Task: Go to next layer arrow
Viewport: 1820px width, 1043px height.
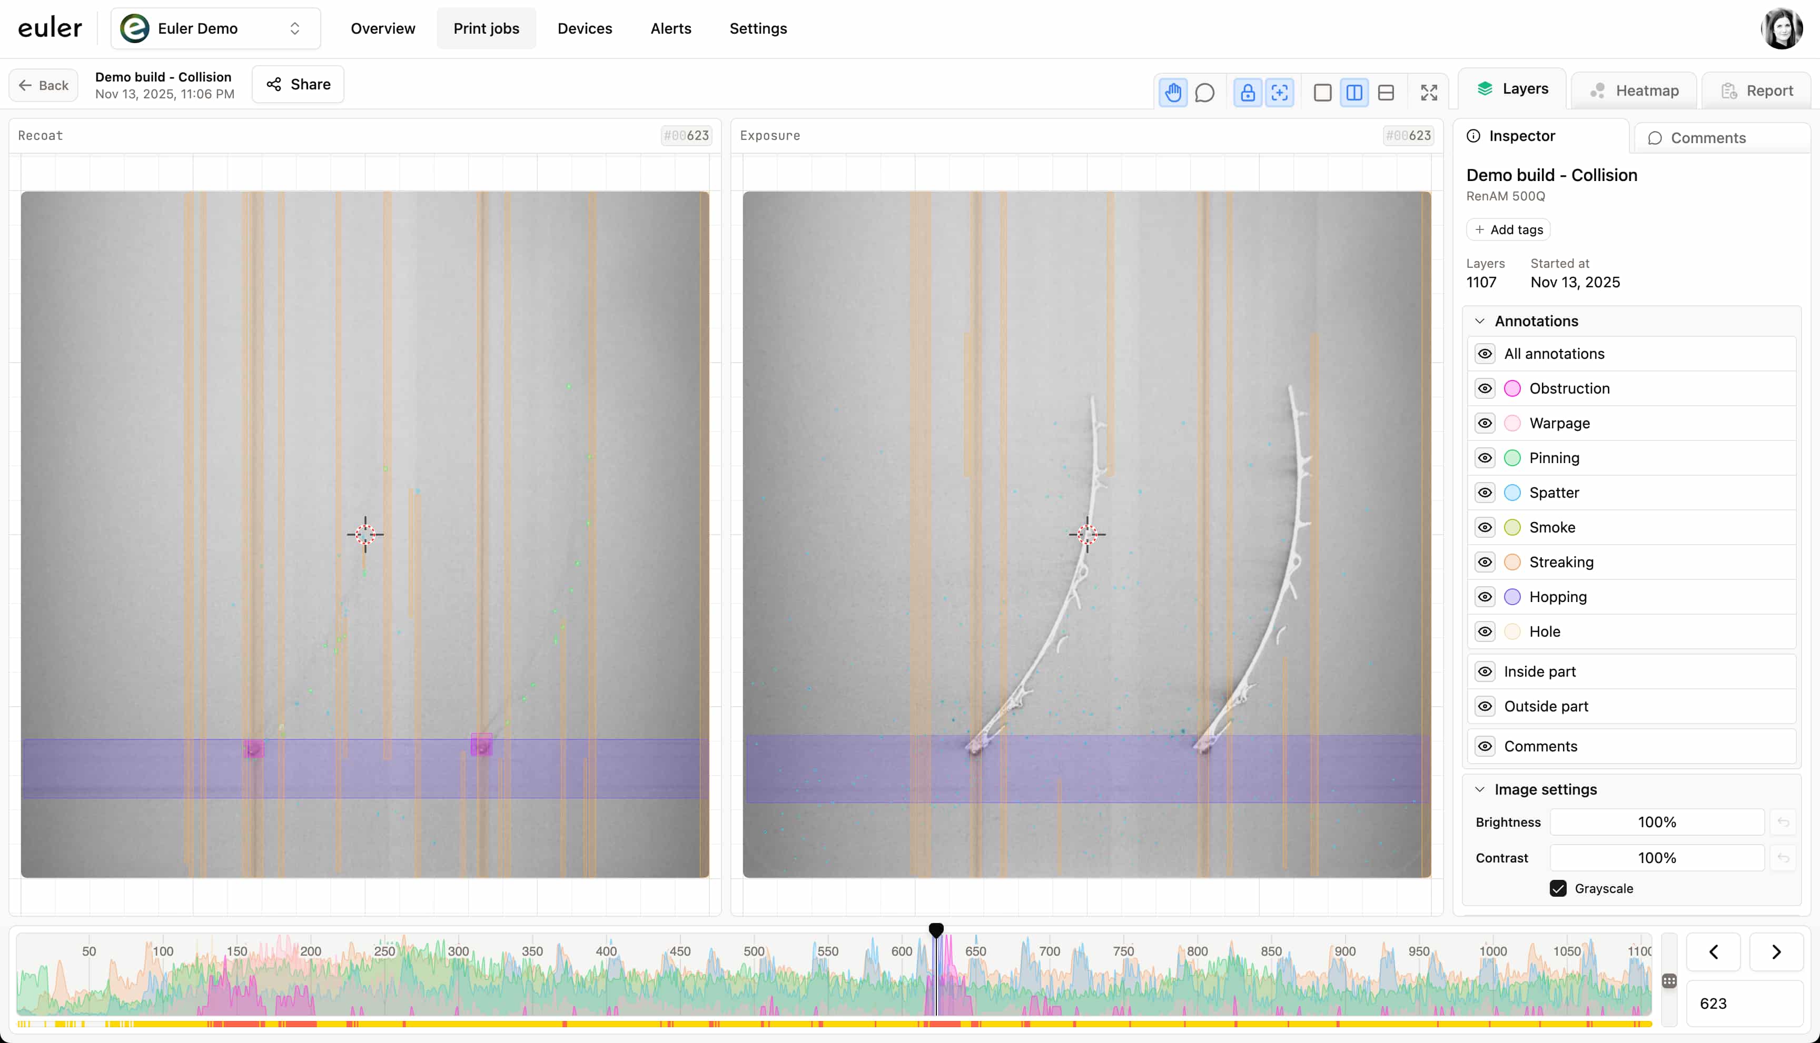Action: point(1776,951)
